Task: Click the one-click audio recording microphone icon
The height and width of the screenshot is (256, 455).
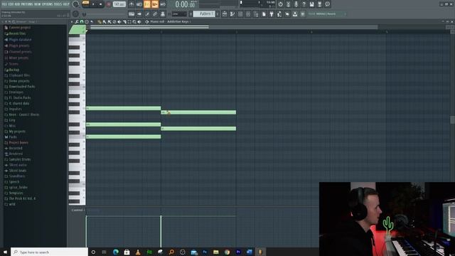Action: tap(296, 4)
